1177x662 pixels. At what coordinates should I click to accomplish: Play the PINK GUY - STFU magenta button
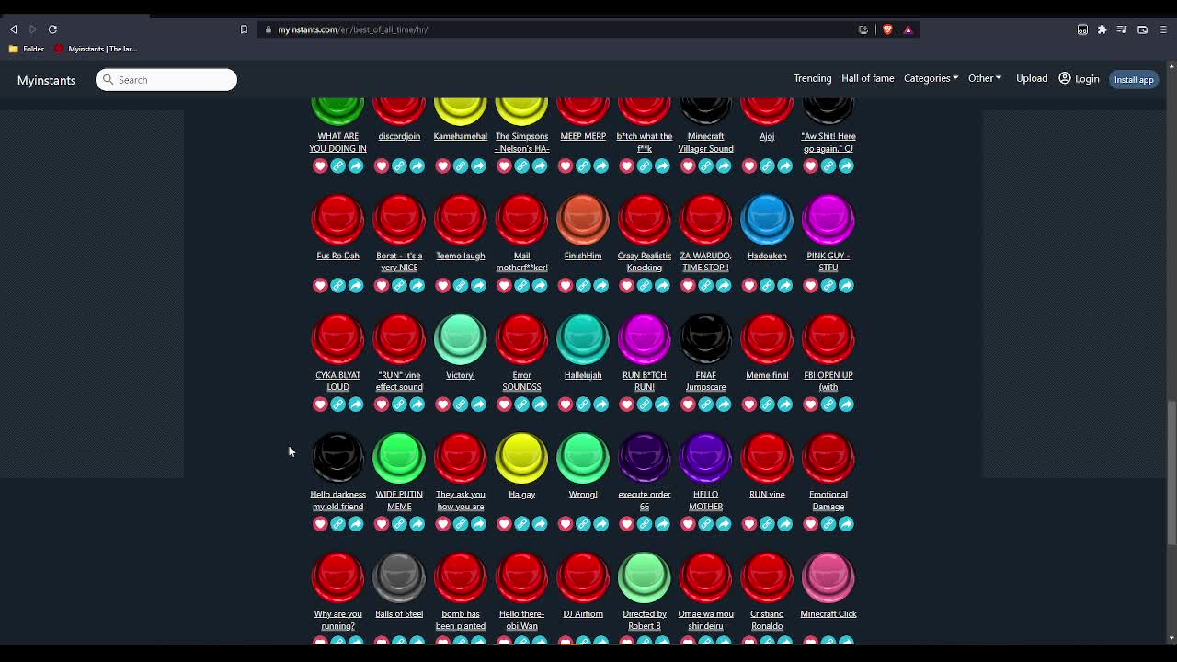coord(828,221)
